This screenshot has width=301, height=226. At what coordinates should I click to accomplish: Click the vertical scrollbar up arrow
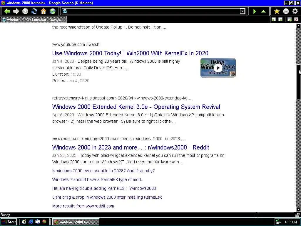(298, 26)
